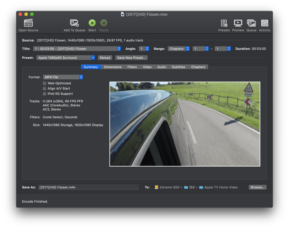Click the video preview thumbnail image
This screenshot has height=229, width=289.
click(185, 124)
